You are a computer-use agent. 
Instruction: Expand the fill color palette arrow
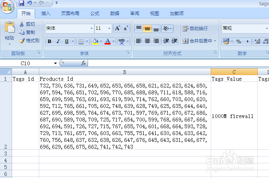101,41
